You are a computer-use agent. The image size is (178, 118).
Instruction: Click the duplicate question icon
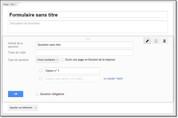tap(156, 41)
